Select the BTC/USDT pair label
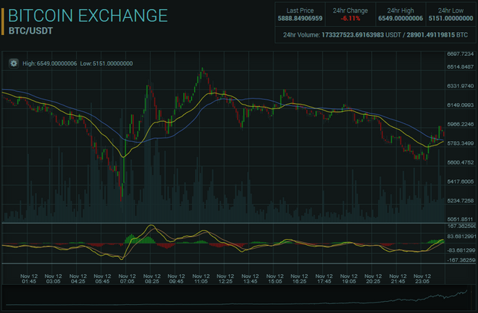 coord(31,31)
